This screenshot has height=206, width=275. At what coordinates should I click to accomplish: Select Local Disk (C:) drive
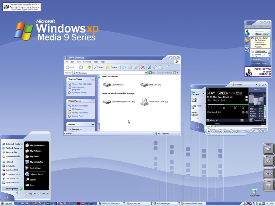tap(113, 85)
